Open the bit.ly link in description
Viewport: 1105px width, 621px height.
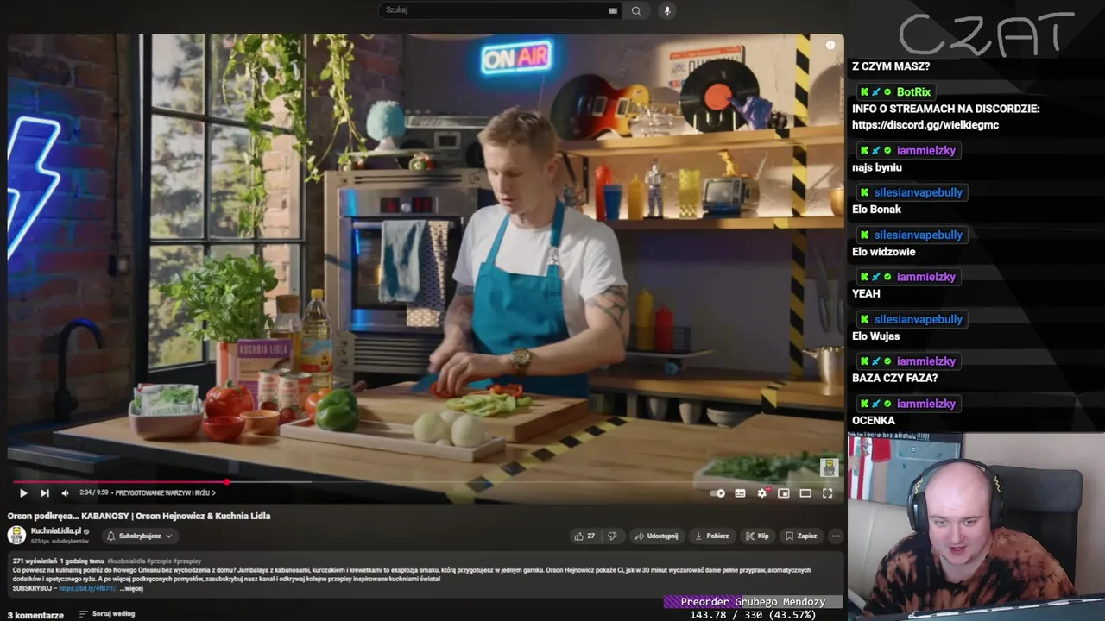(x=86, y=588)
